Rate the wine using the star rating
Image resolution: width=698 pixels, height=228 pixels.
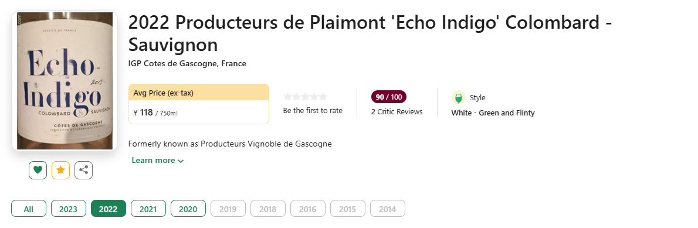305,97
